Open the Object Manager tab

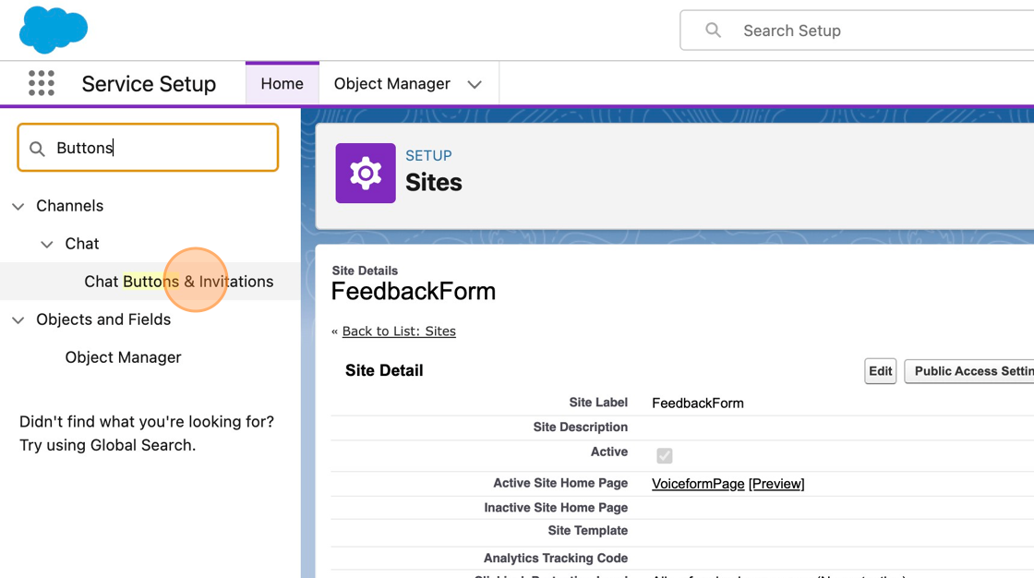point(391,84)
